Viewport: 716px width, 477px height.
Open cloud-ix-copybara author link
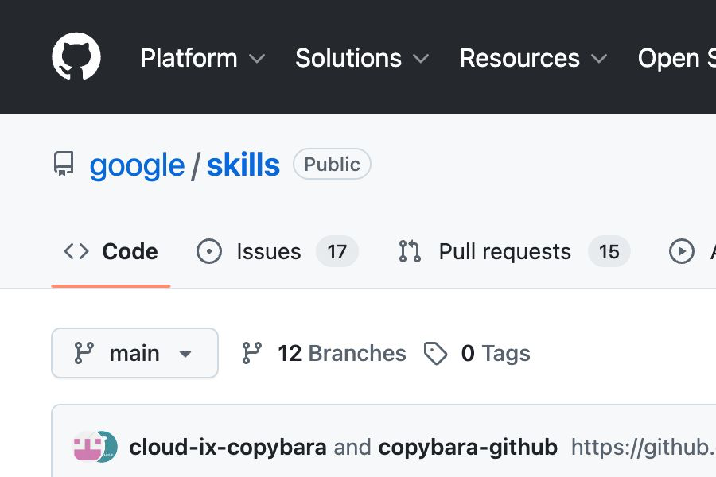(228, 448)
